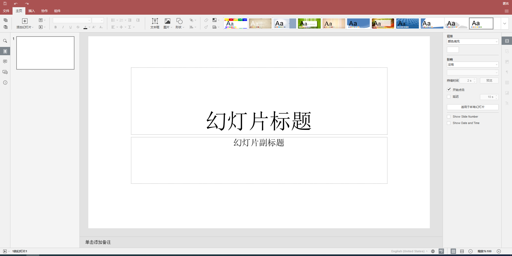Click the clear style eraser icon
This screenshot has height=256, width=512.
click(206, 20)
